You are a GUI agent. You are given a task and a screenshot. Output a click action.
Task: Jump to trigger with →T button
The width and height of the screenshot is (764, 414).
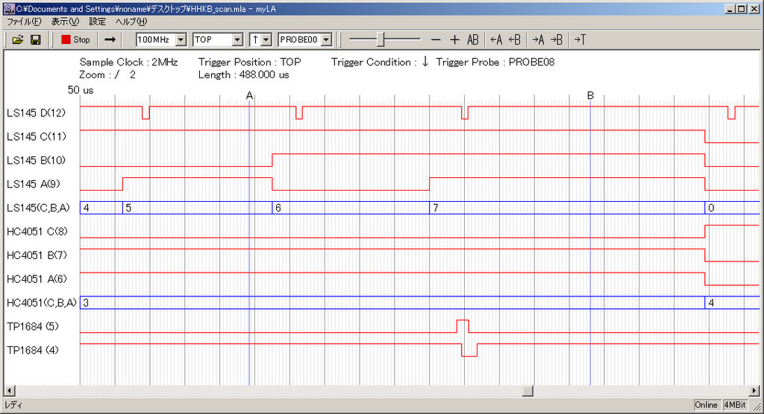click(x=580, y=39)
